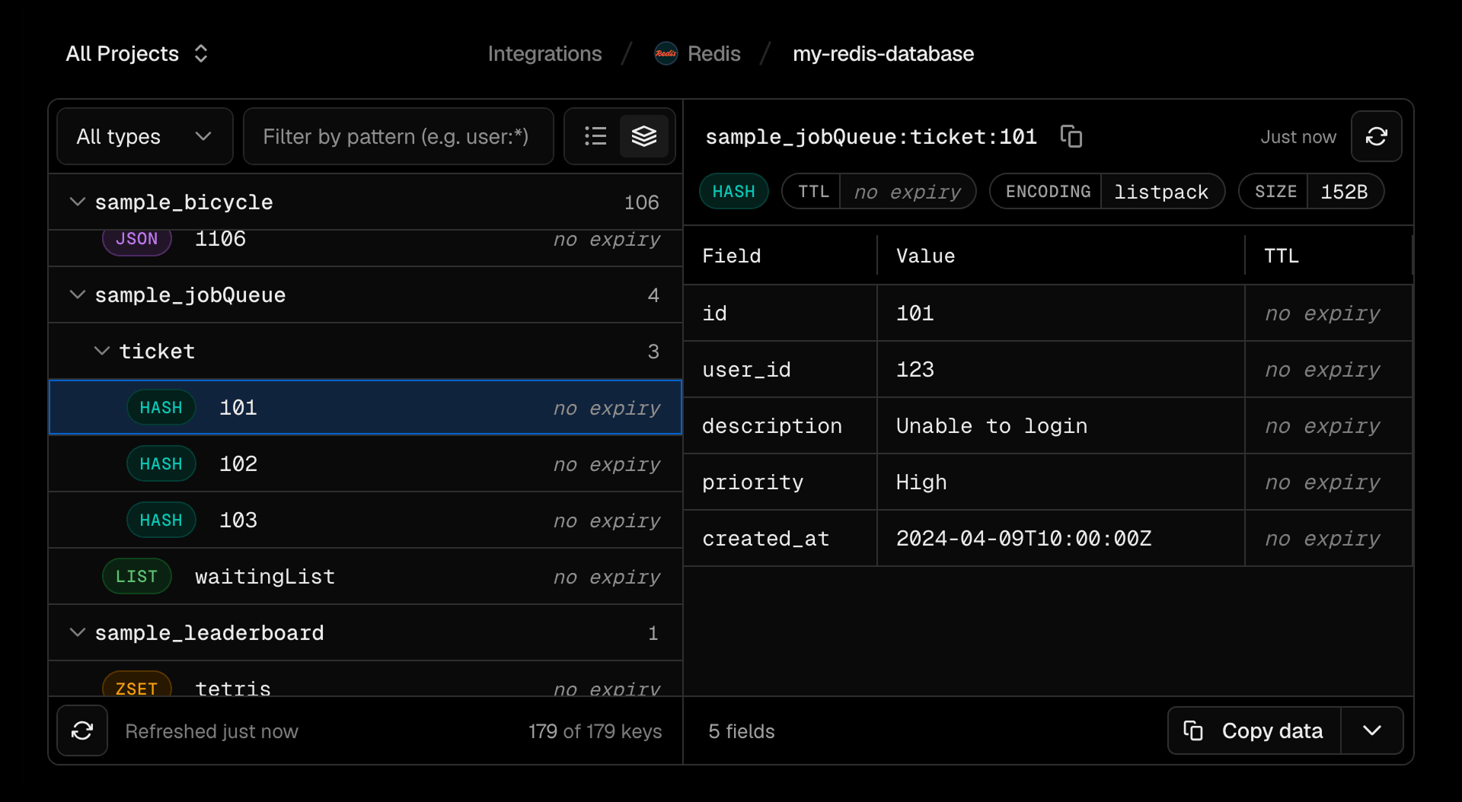
Task: Click the 'Refreshed just now' status
Action: pyautogui.click(x=212, y=731)
